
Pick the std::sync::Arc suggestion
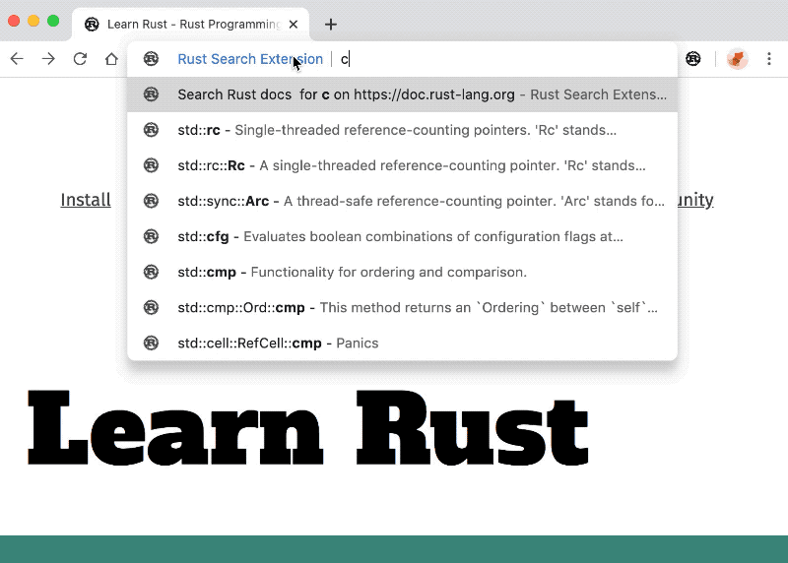point(402,201)
